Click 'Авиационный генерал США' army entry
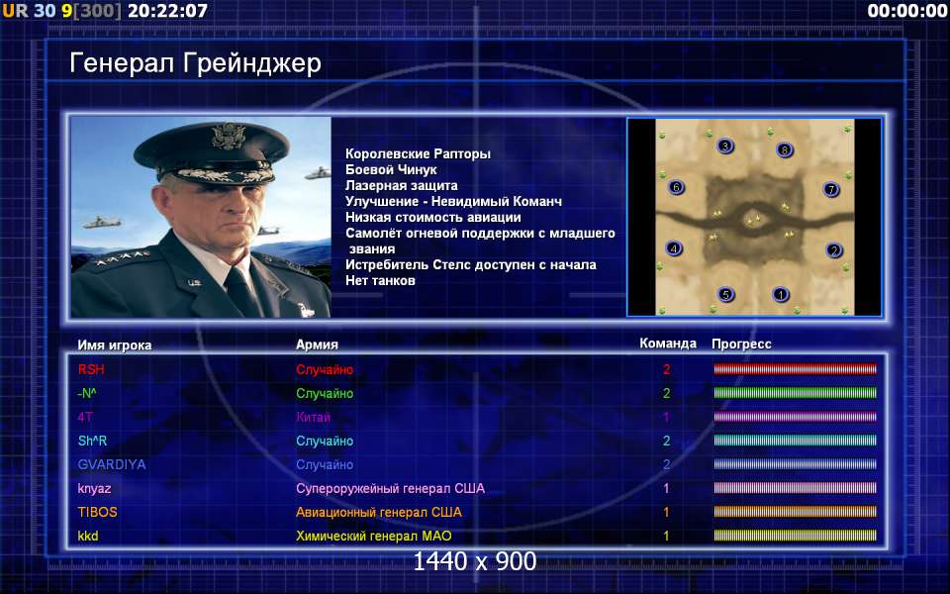This screenshot has width=950, height=594. tap(379, 512)
